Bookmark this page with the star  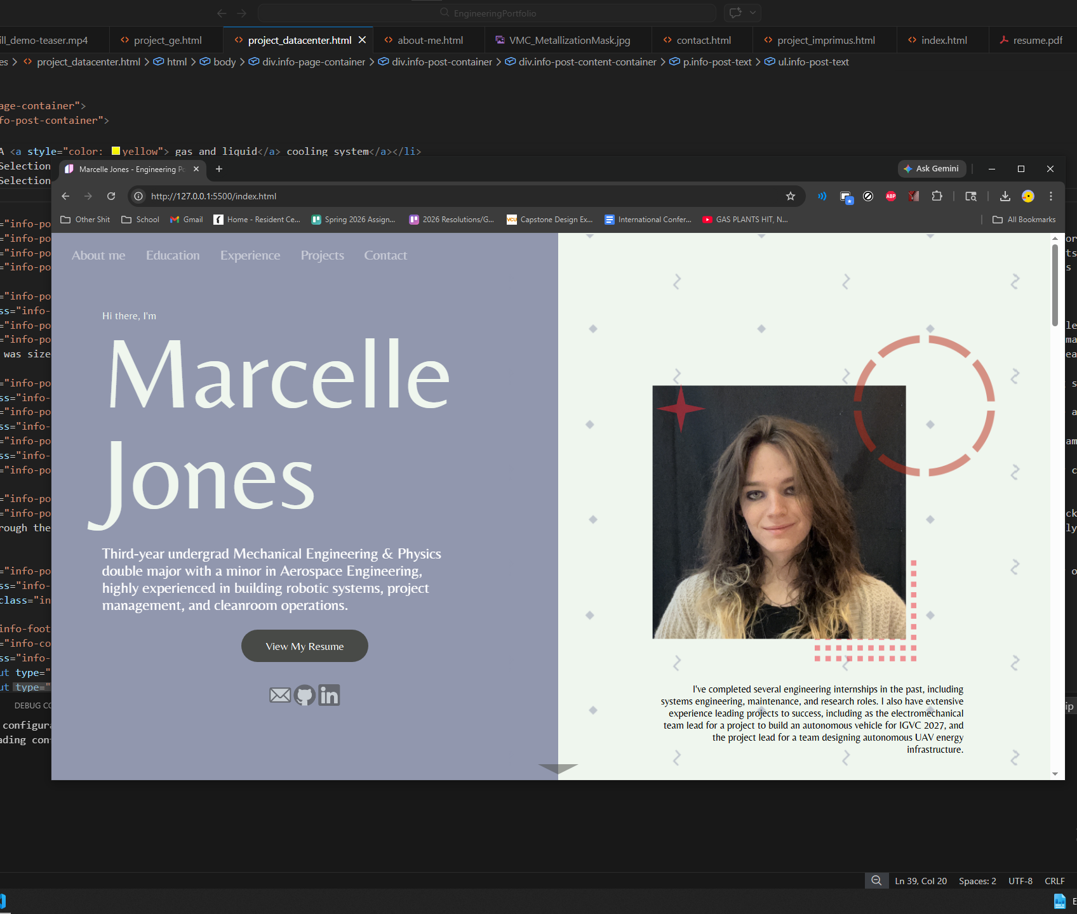791,196
